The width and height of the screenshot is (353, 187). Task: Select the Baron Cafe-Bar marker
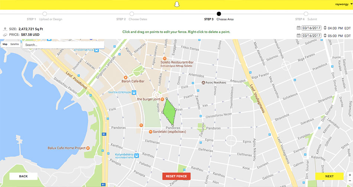pos(126,78)
